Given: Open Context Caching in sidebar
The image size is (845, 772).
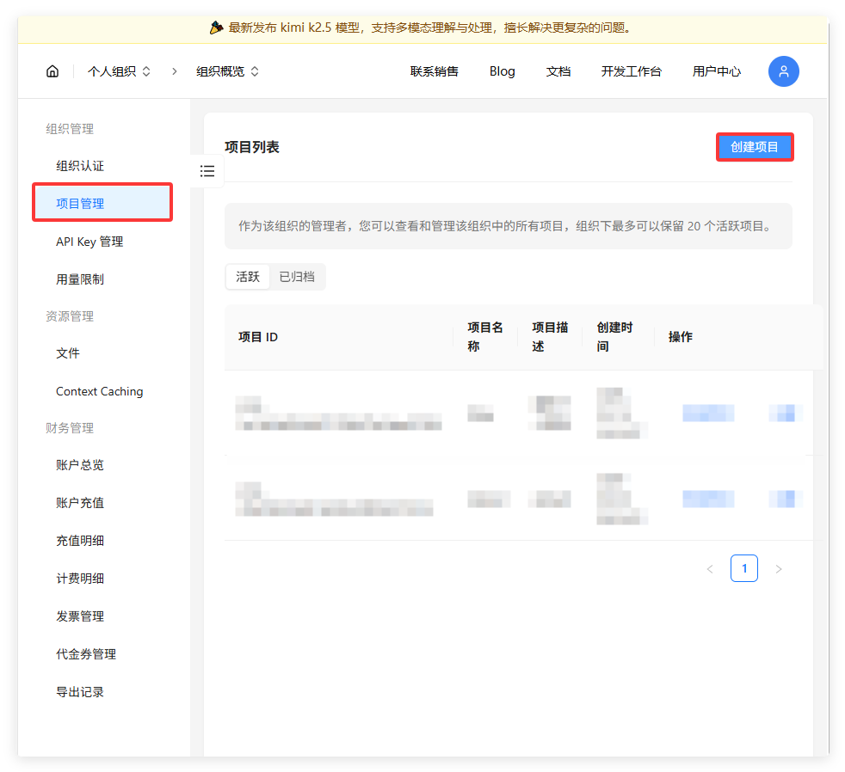Looking at the screenshot, I should [x=100, y=391].
